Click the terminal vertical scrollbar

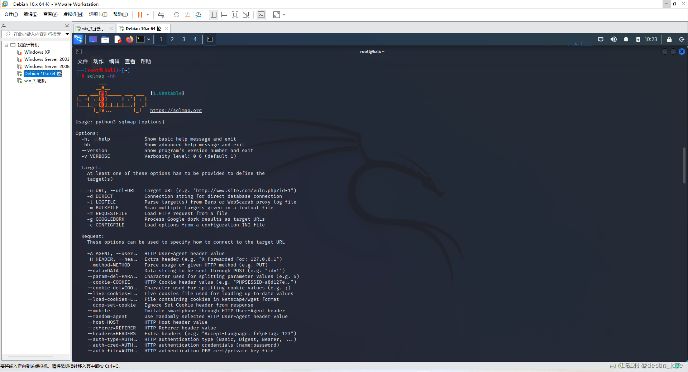tap(684, 165)
